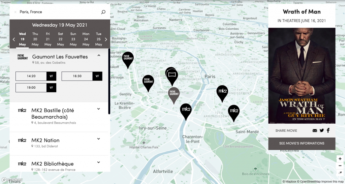Go to previous week of dates

point(14,39)
